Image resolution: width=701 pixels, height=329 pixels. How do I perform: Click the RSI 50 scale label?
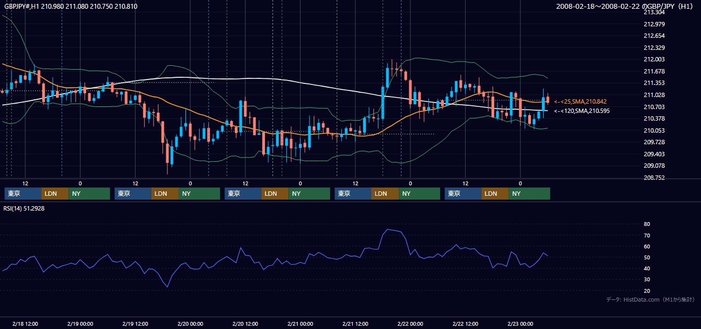(647, 258)
